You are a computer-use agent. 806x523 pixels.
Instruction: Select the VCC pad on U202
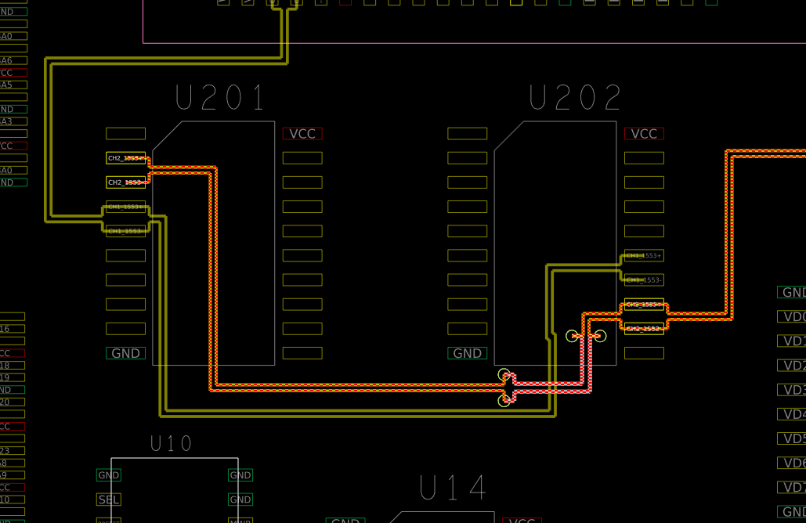[644, 134]
